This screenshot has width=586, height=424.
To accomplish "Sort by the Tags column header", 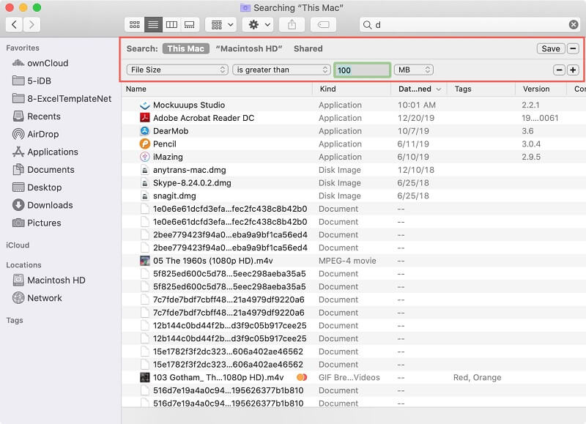I will [481, 89].
